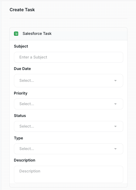Focus the Enter a Subject input
The height and width of the screenshot is (190, 136).
click(69, 57)
